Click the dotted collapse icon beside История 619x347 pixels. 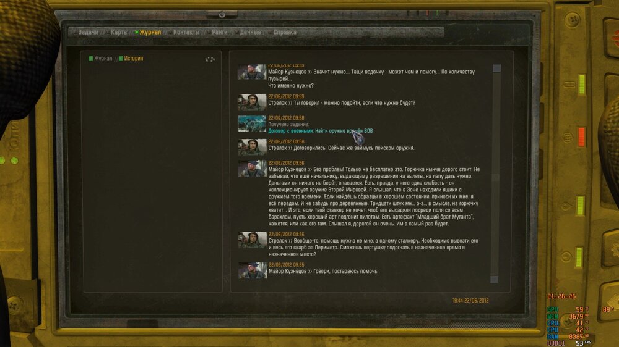210,59
